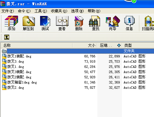Screen dimensions: 154x117
Task: Select file name 拔叉2装配.dwg
Action: (x=19, y=77)
